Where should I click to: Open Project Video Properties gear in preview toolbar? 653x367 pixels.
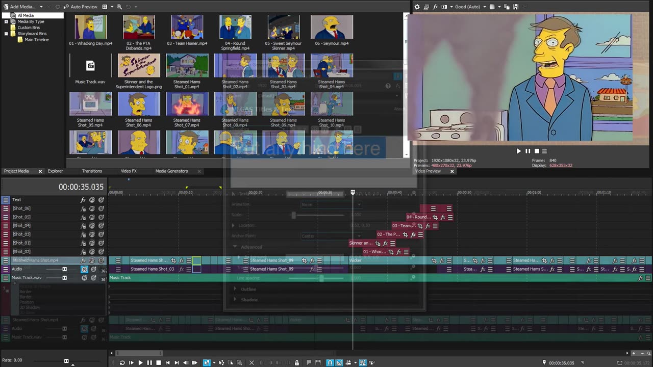pyautogui.click(x=417, y=7)
